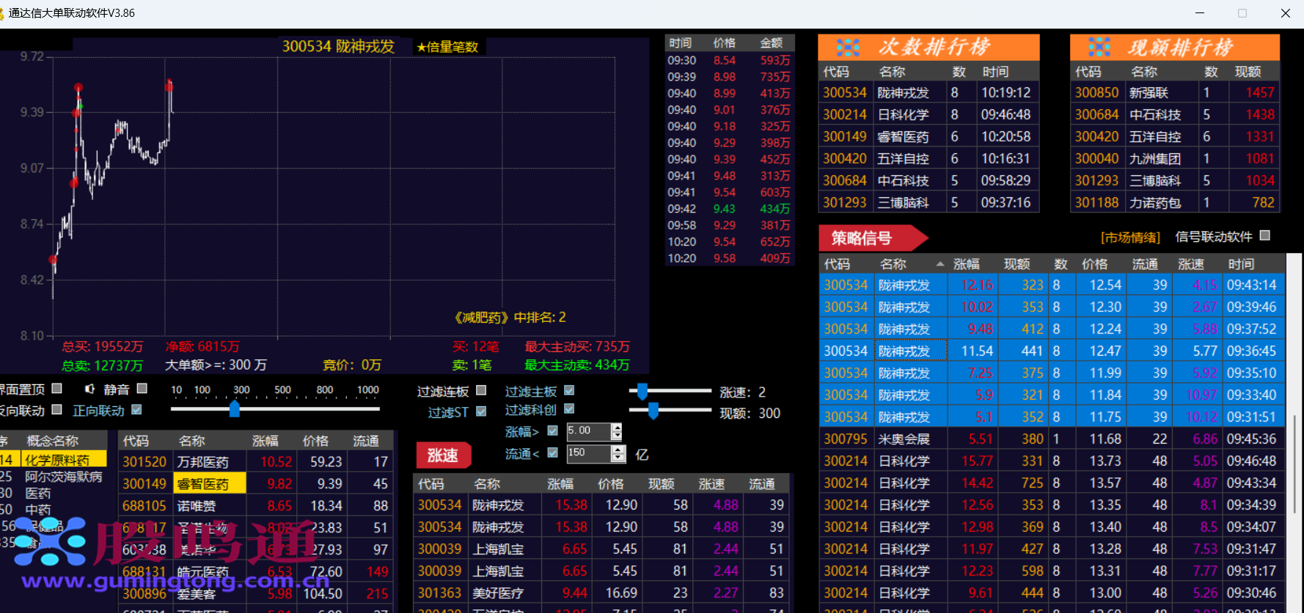Click the 金额 header in trades list
This screenshot has width=1304, height=613.
click(x=772, y=43)
